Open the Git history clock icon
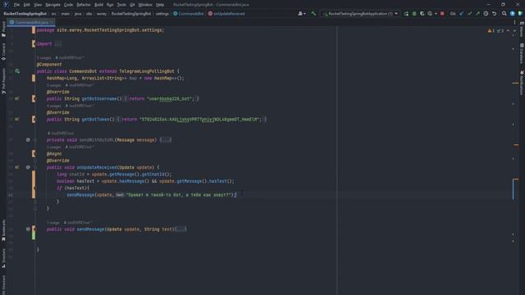525x295 pixels. [486, 14]
